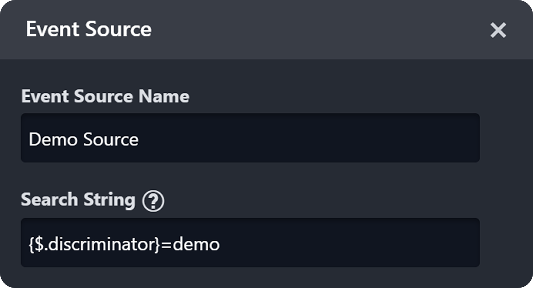The width and height of the screenshot is (533, 288).
Task: Focus the Event Source Name field
Action: click(x=250, y=138)
